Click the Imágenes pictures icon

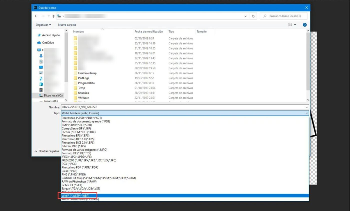[40, 72]
